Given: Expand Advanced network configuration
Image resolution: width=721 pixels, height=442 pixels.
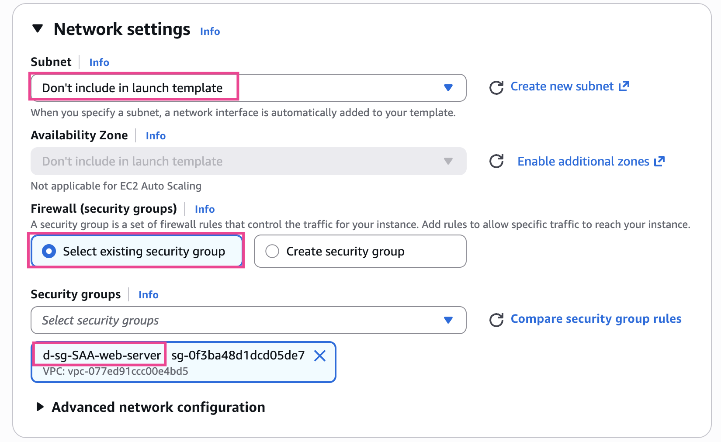Looking at the screenshot, I should (x=40, y=407).
